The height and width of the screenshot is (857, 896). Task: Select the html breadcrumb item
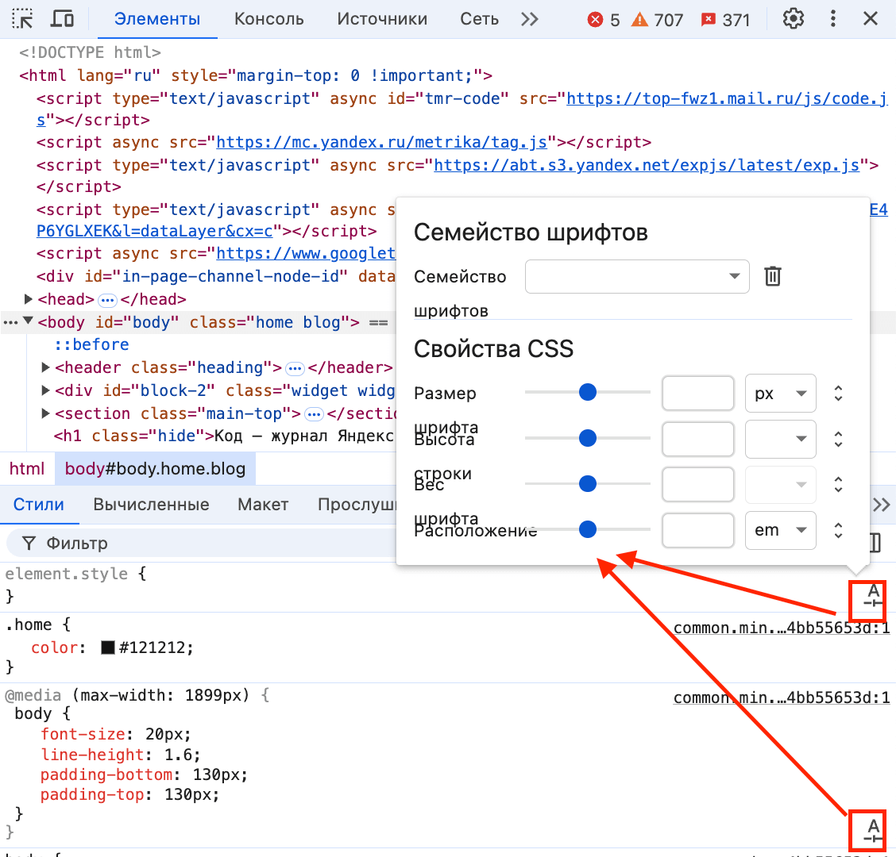(27, 468)
